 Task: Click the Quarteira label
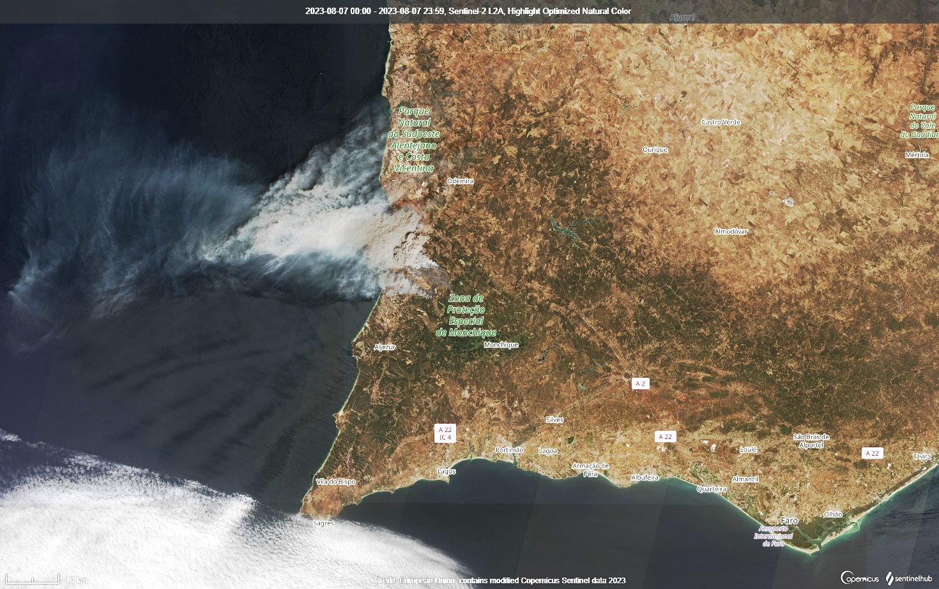coord(711,489)
